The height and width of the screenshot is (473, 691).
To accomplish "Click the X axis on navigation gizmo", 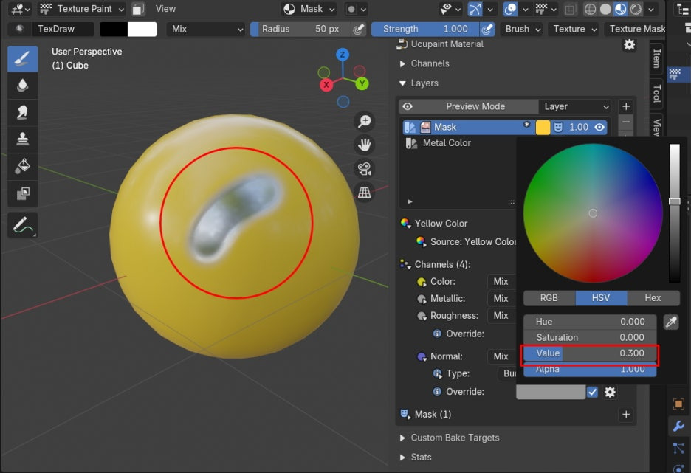I will point(326,85).
